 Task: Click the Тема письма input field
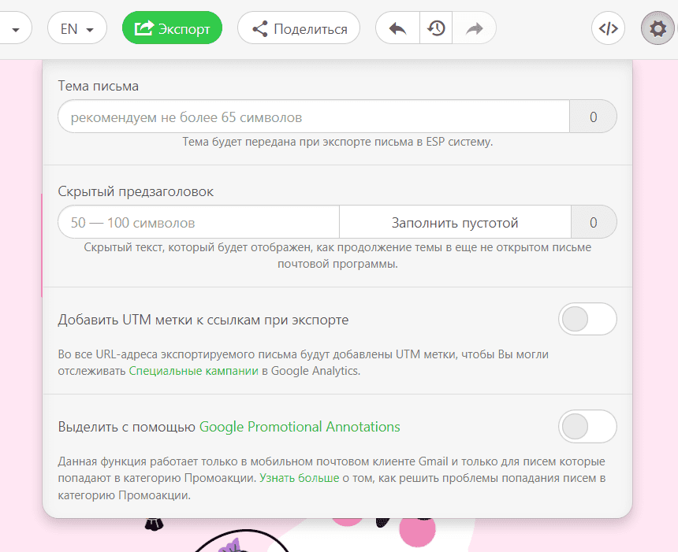[x=313, y=117]
